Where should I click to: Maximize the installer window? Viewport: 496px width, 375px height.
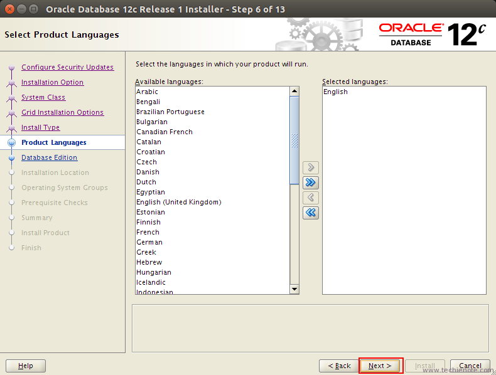tap(33, 9)
